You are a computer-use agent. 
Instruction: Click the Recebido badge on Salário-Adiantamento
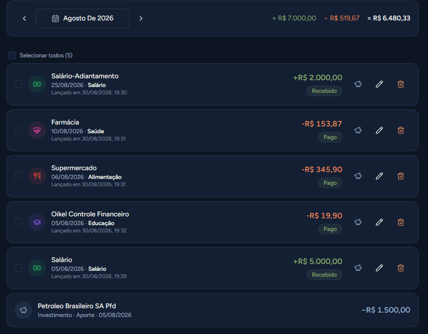[324, 91]
